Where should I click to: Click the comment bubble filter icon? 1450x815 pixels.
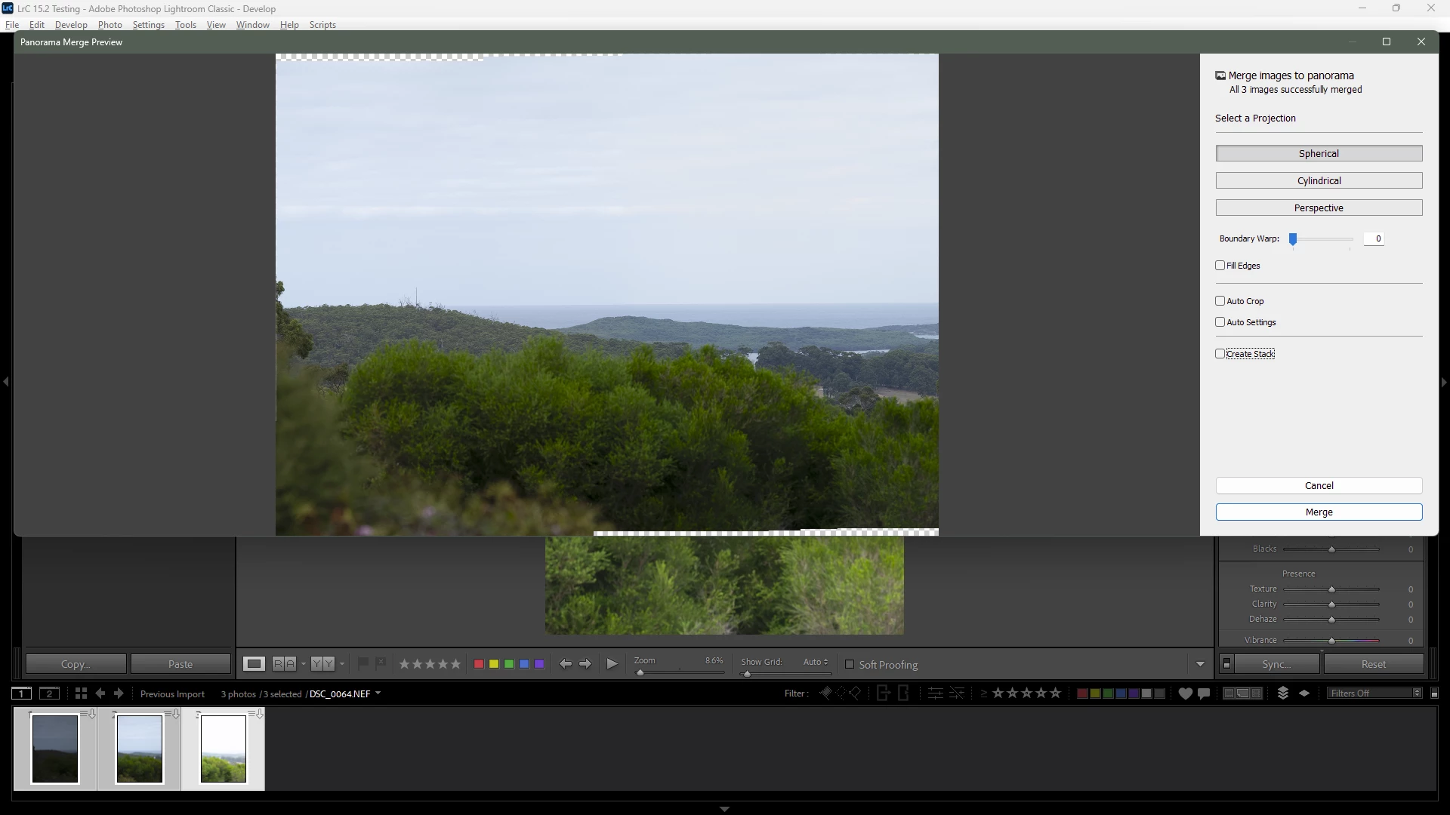pos(1204,694)
